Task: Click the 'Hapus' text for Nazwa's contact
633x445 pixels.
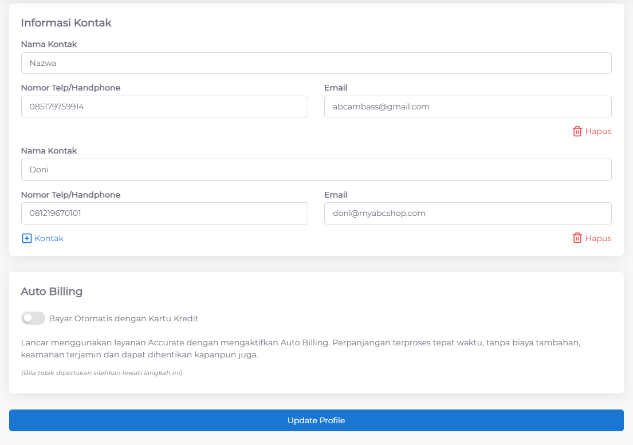Action: (598, 131)
